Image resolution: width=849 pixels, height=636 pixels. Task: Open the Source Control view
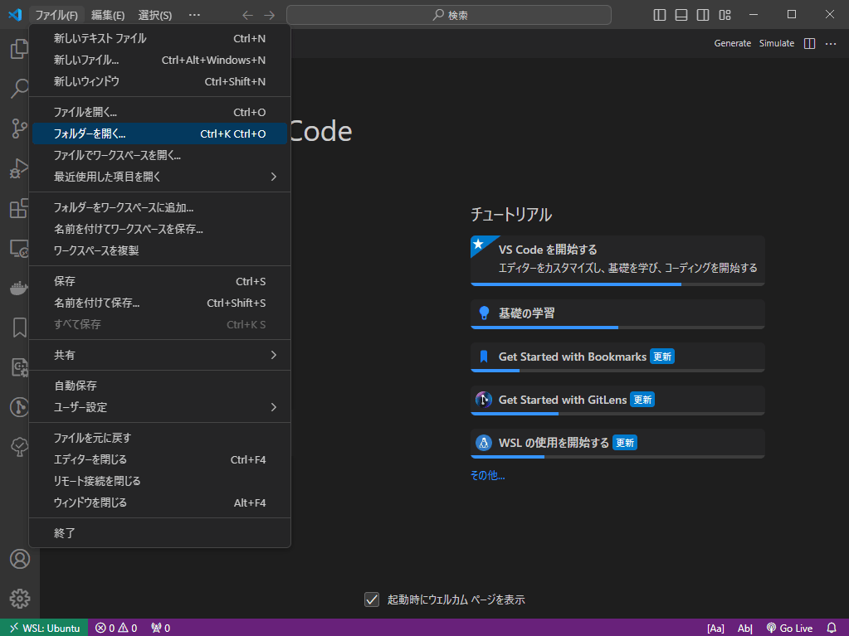pos(19,129)
